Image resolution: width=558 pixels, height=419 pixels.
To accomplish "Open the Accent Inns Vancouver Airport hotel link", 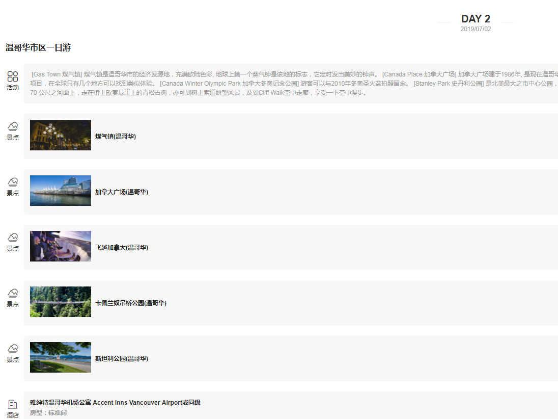I will (115, 403).
